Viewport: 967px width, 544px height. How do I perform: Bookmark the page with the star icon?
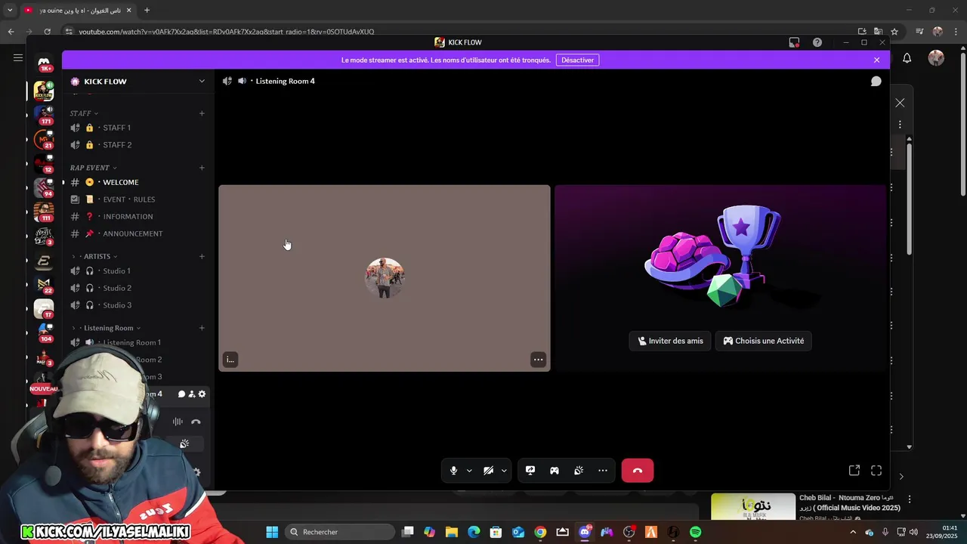894,32
